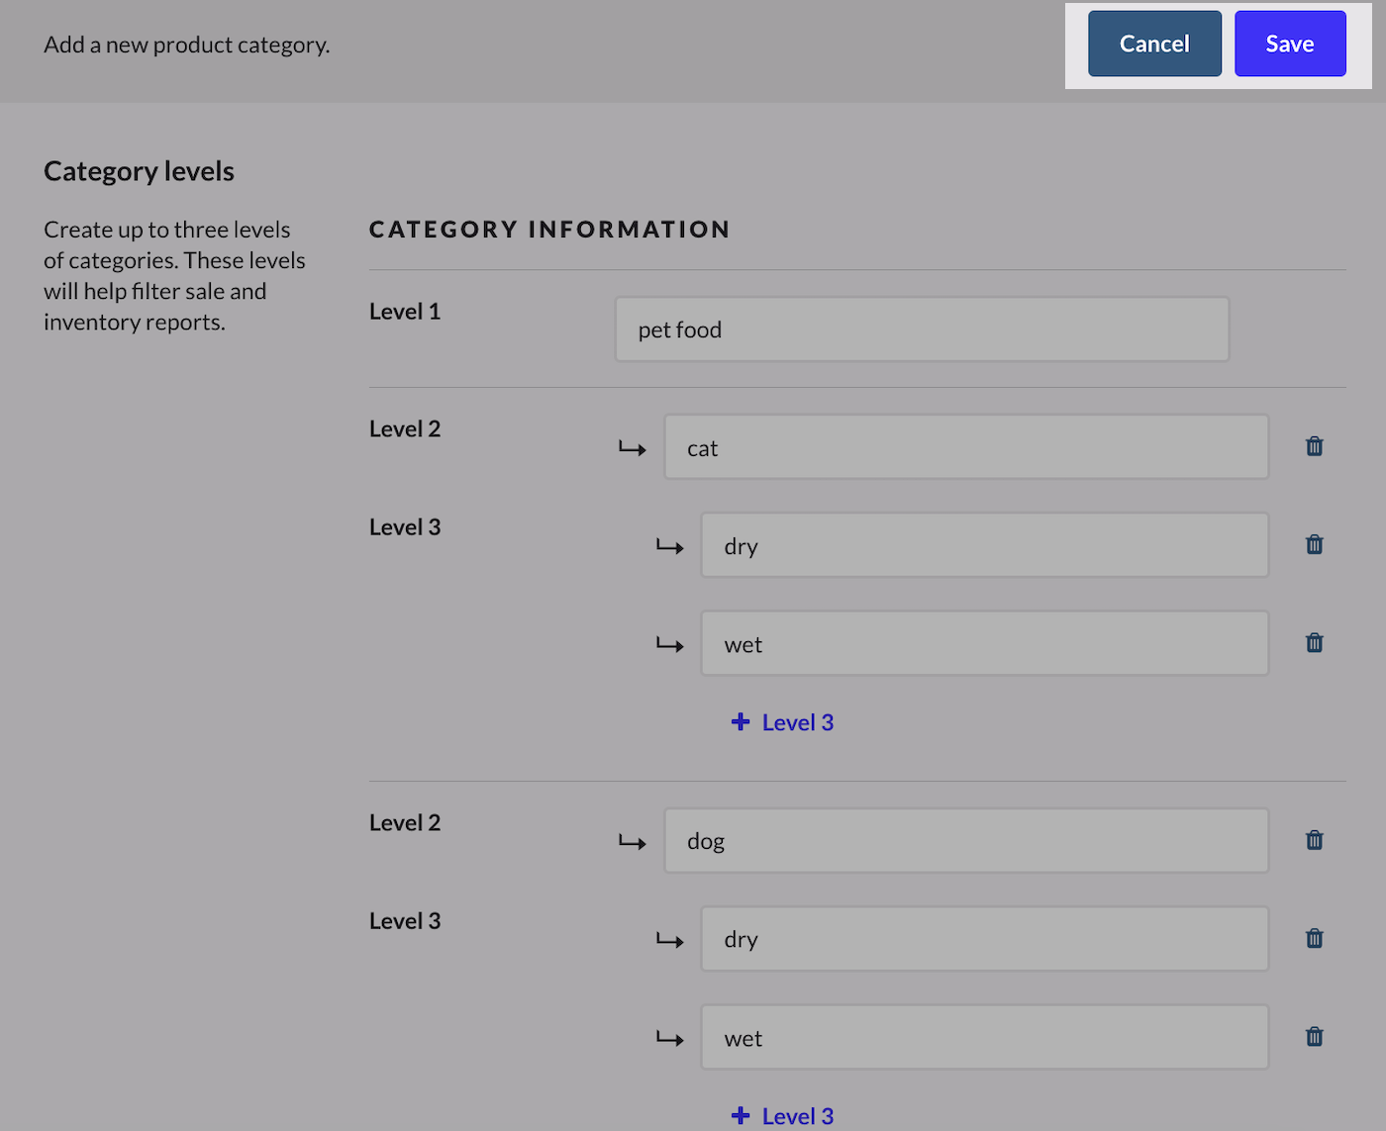Focus the Level 1 pet food field
1386x1131 pixels.
coord(922,330)
